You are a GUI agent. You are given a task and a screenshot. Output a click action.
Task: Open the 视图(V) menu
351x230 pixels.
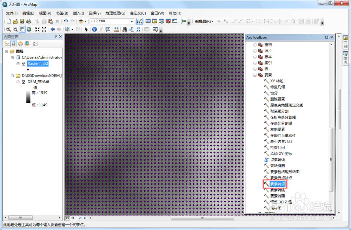point(45,13)
